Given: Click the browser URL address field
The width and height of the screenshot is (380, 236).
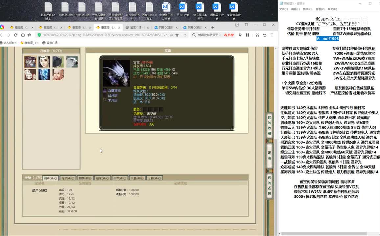Looking at the screenshot, I should tap(108, 35).
